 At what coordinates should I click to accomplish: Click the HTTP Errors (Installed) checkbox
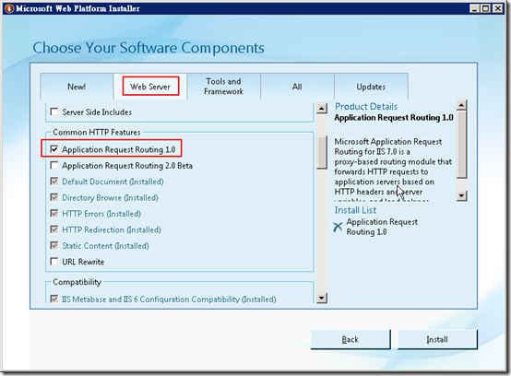point(54,214)
